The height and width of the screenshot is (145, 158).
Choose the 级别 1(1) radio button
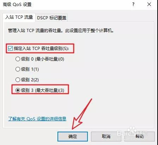point(18,69)
